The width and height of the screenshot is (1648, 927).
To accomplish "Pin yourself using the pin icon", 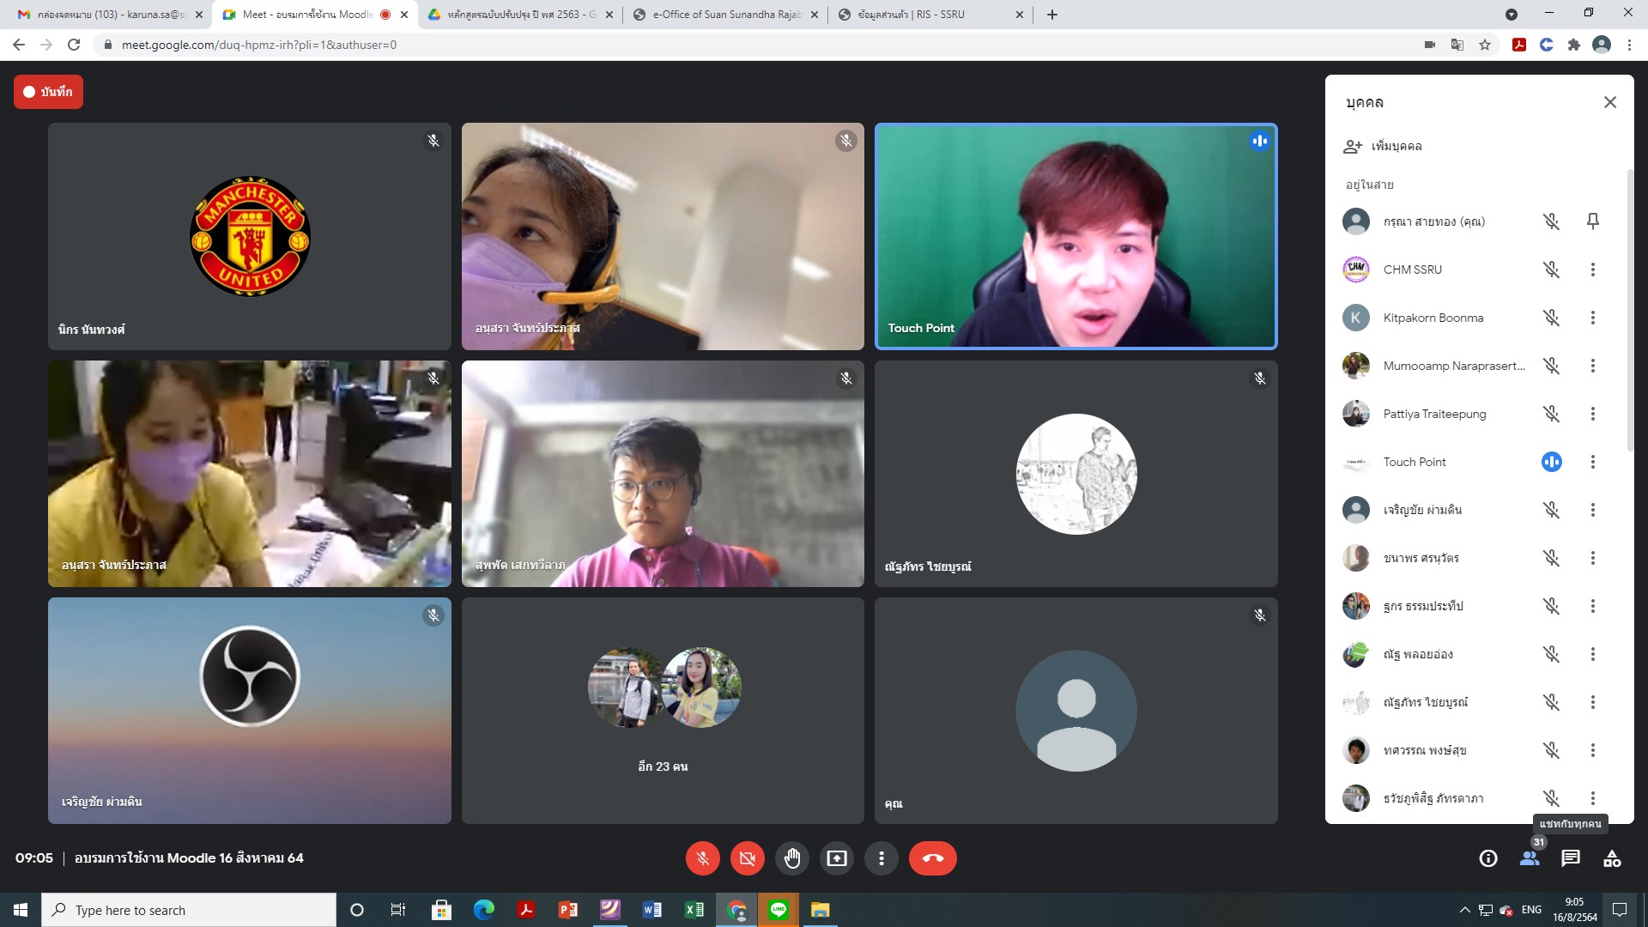I will point(1592,221).
